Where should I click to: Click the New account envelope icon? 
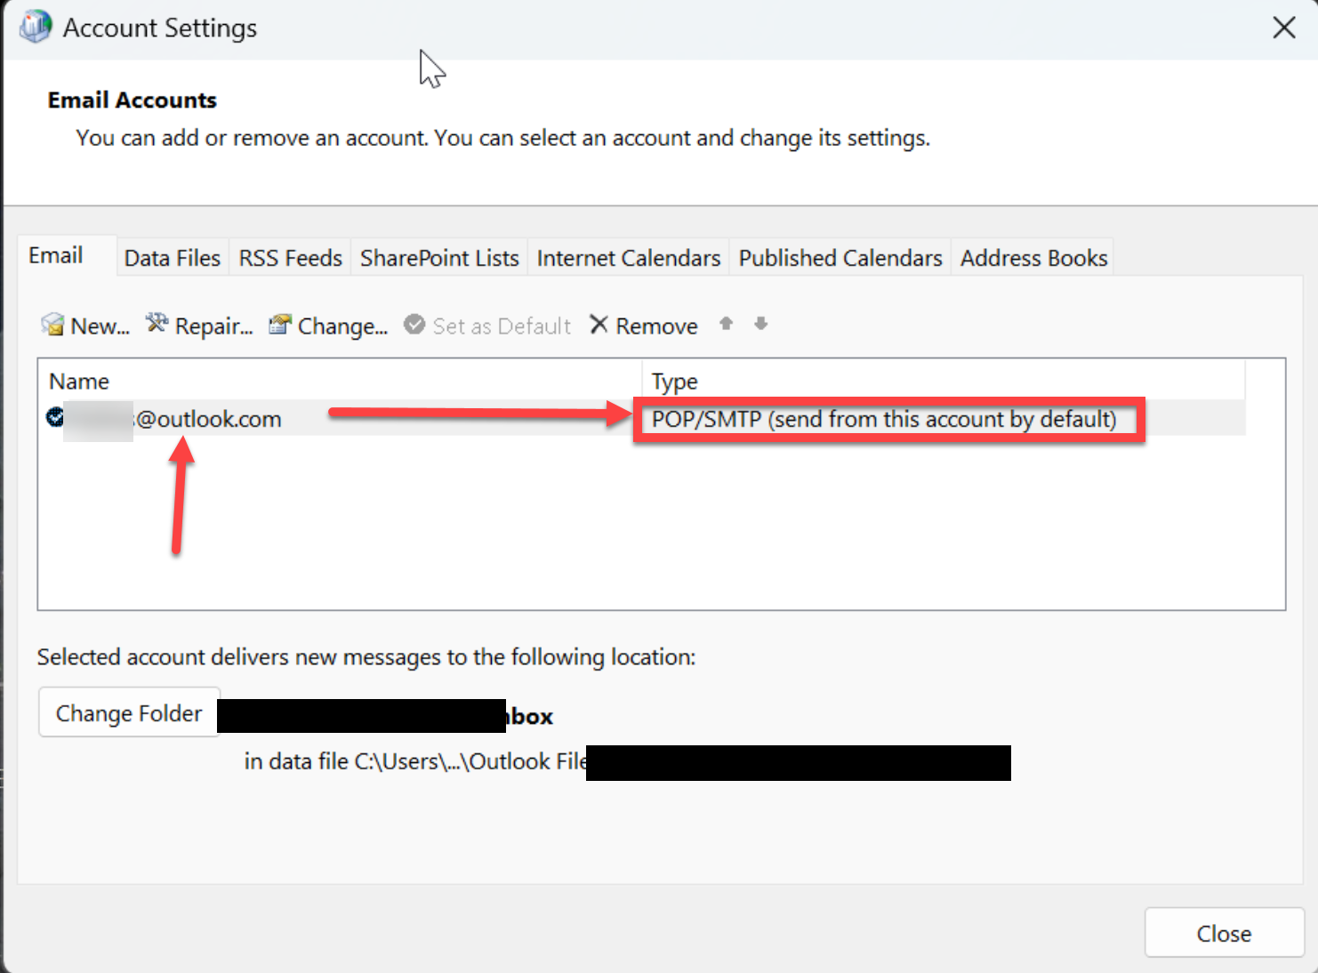pos(53,325)
